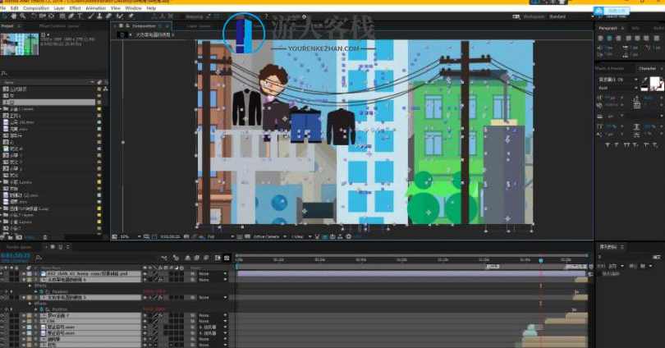The image size is (665, 348).
Task: Open parent None dropdown for first layer
Action: coord(205,273)
